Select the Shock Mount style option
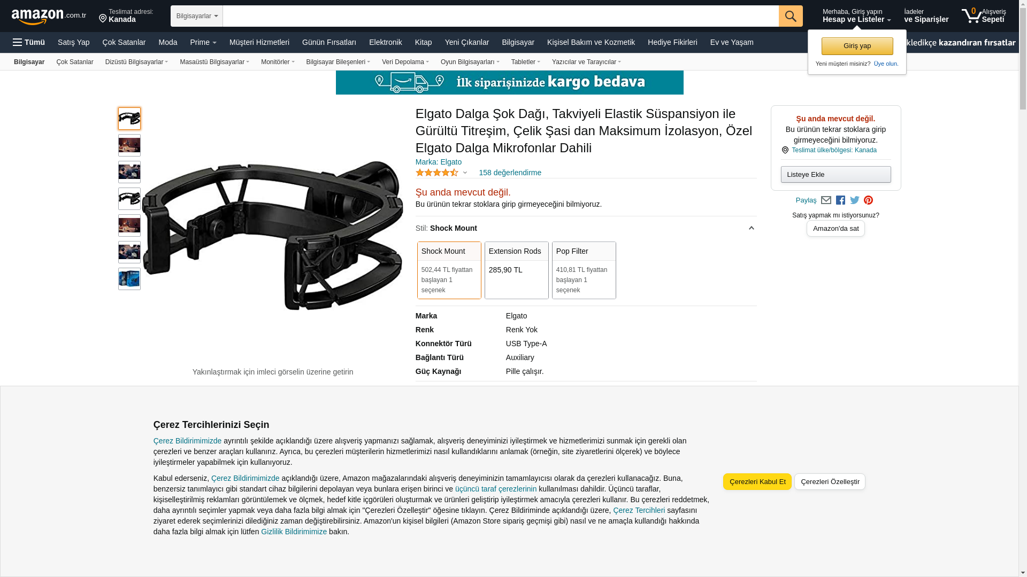Image resolution: width=1027 pixels, height=577 pixels. pos(449,270)
